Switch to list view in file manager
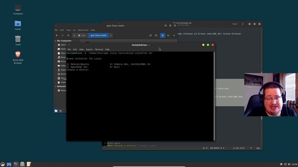 tap(169, 35)
